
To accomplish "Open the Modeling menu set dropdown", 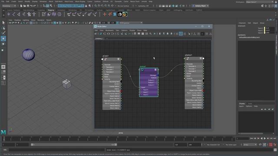I will pos(9,6).
